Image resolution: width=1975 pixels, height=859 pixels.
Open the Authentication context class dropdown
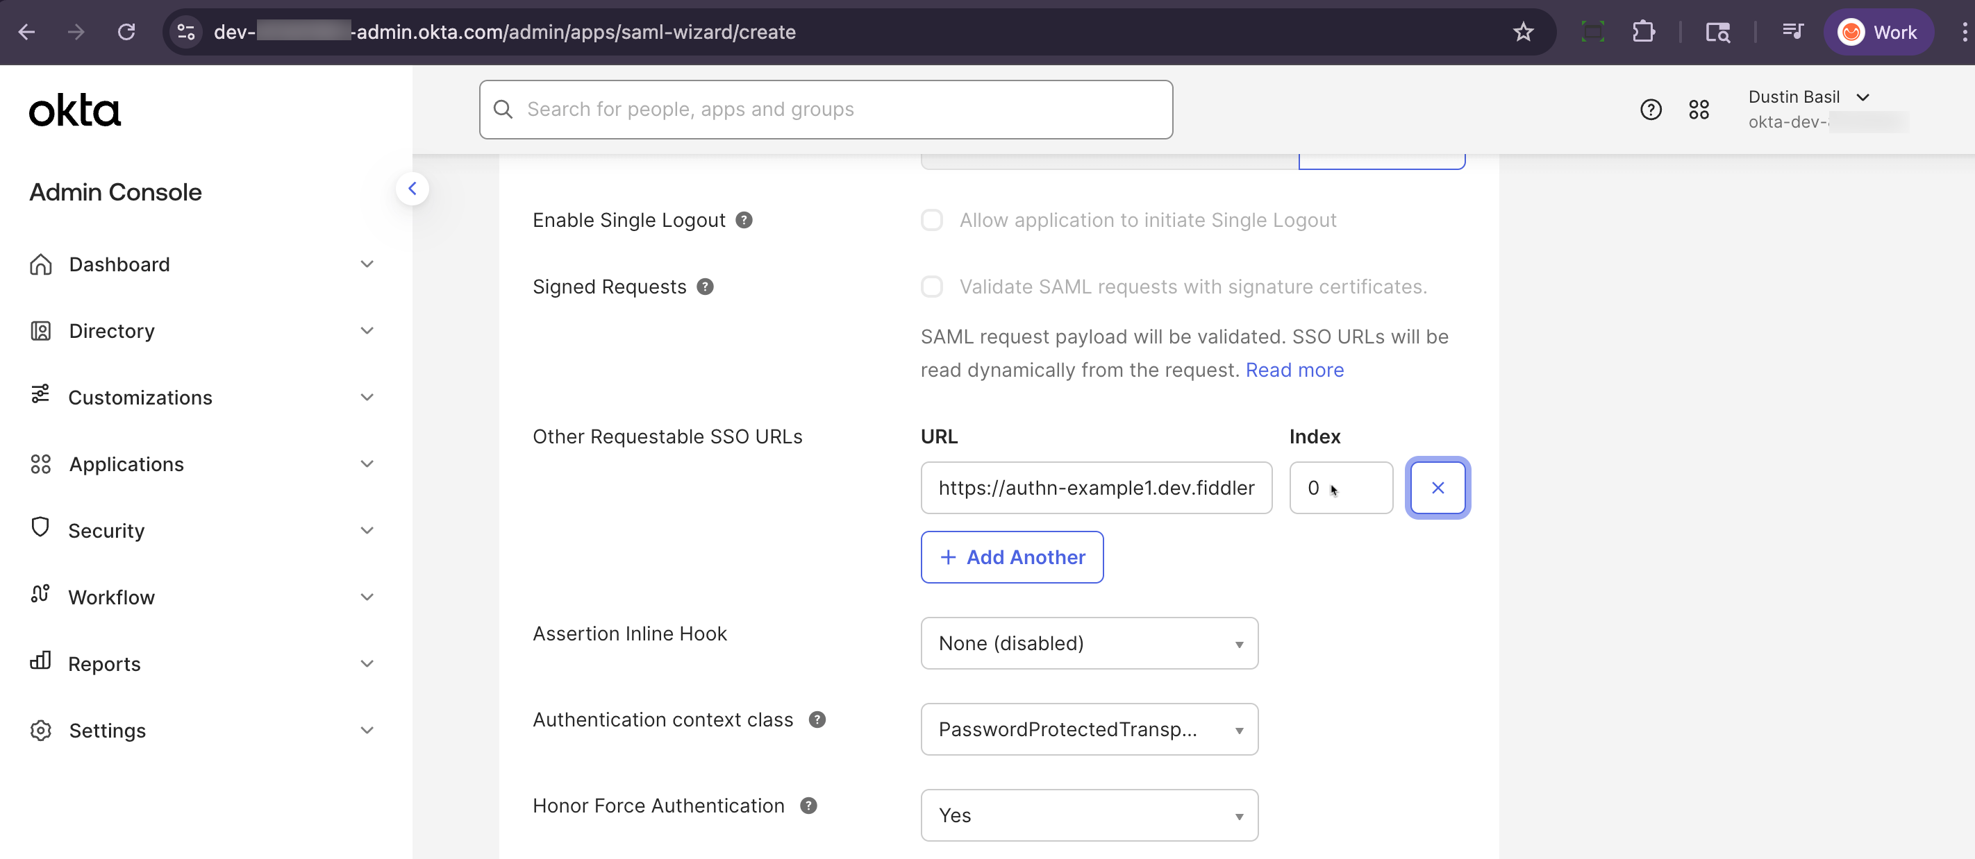coord(1088,729)
